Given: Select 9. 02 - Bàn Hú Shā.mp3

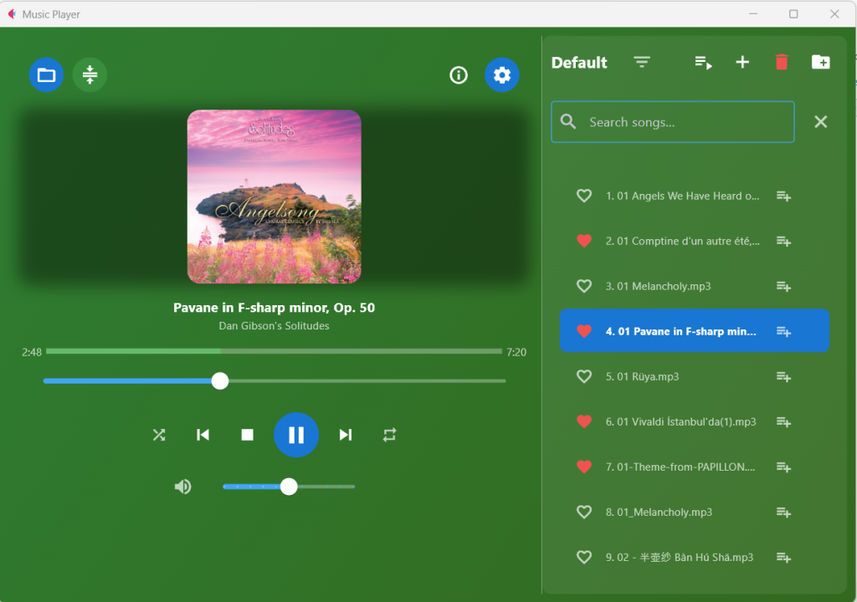Looking at the screenshot, I should pos(679,557).
